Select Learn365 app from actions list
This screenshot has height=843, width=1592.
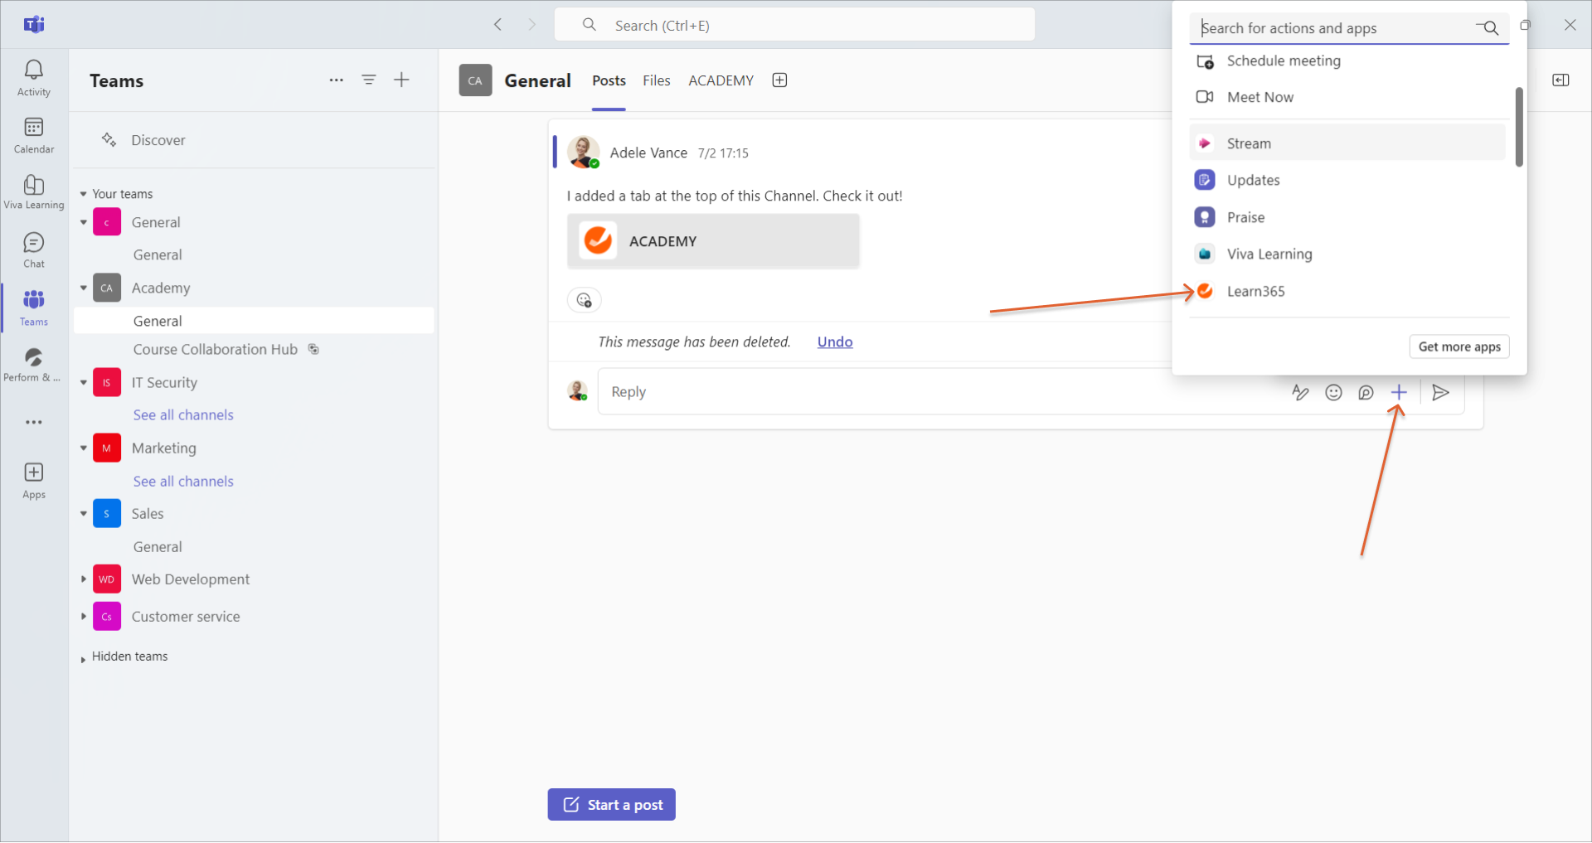pos(1255,291)
